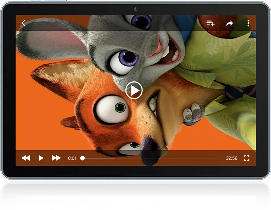Click the 32:56 total duration label

(231, 158)
